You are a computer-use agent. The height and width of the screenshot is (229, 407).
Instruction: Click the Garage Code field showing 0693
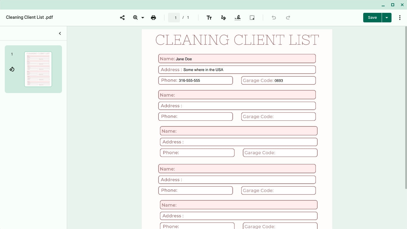pyautogui.click(x=278, y=80)
